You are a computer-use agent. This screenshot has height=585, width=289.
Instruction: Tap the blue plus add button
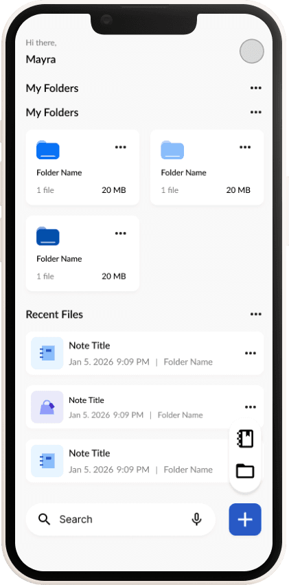[x=245, y=519]
